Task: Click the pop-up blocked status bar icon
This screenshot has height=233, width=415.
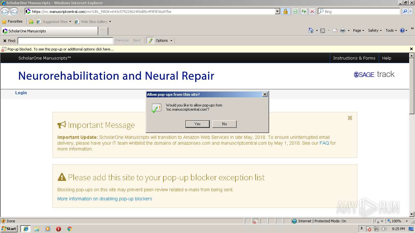Action: tap(256, 221)
